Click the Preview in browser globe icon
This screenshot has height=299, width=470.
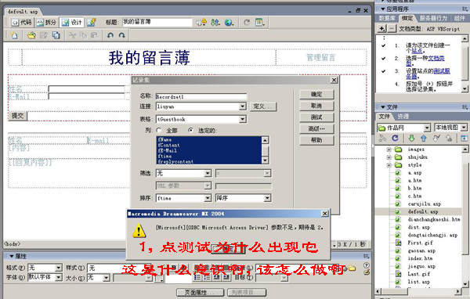pyautogui.click(x=229, y=22)
